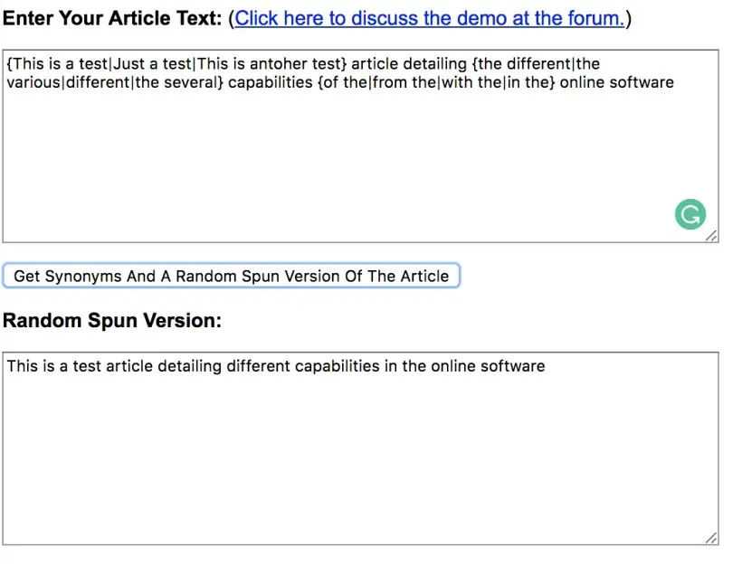
Task: Click the word 'detailing' in spun output
Action: tap(189, 366)
